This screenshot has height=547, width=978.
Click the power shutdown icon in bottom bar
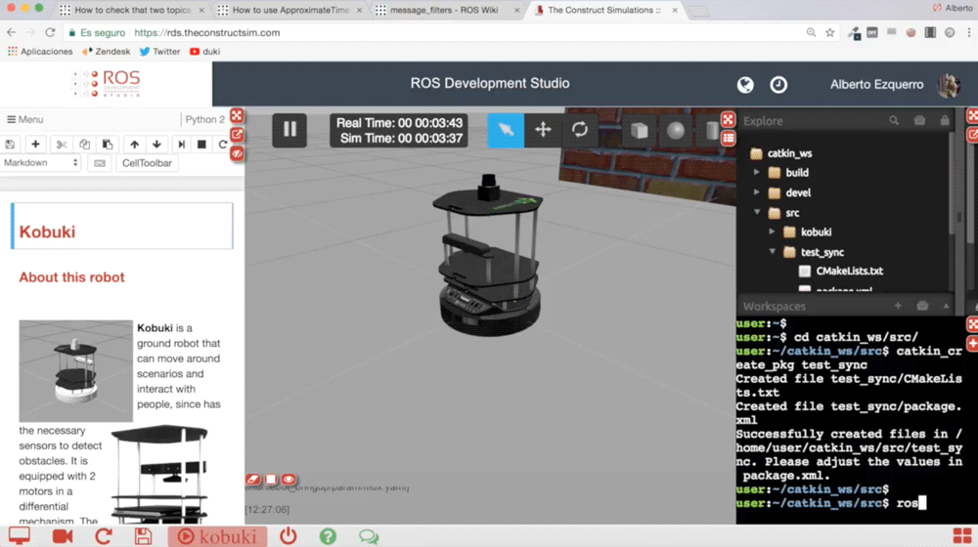[288, 536]
